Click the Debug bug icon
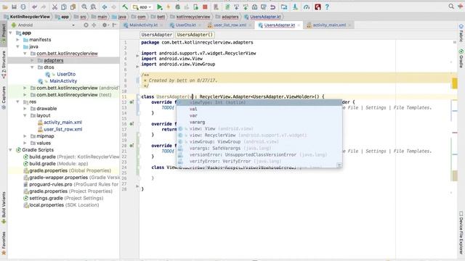The height and width of the screenshot is (261, 465). click(177, 7)
